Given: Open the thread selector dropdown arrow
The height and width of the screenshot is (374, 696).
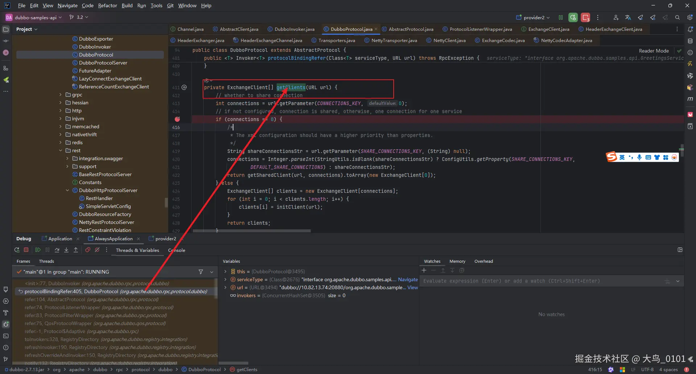Looking at the screenshot, I should (x=212, y=272).
